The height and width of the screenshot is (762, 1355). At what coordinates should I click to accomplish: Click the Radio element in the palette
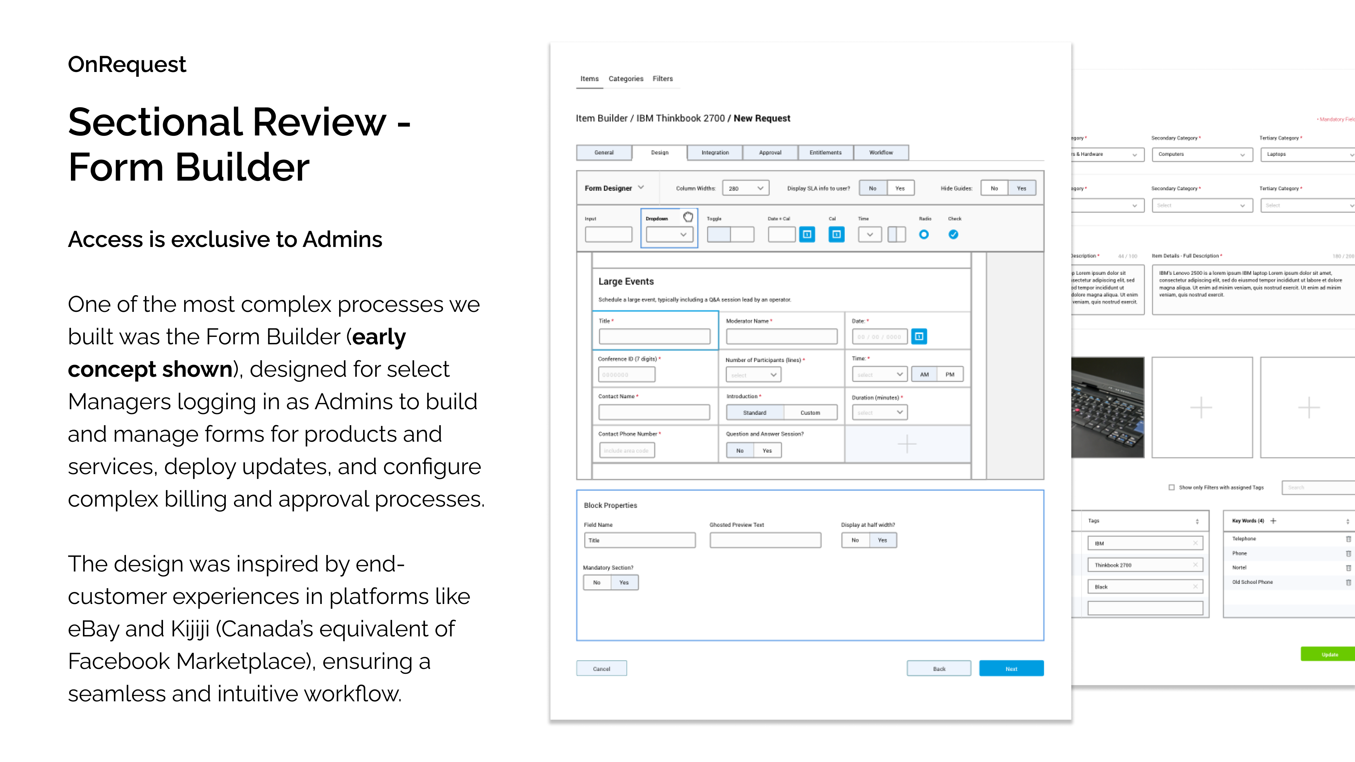pyautogui.click(x=924, y=235)
